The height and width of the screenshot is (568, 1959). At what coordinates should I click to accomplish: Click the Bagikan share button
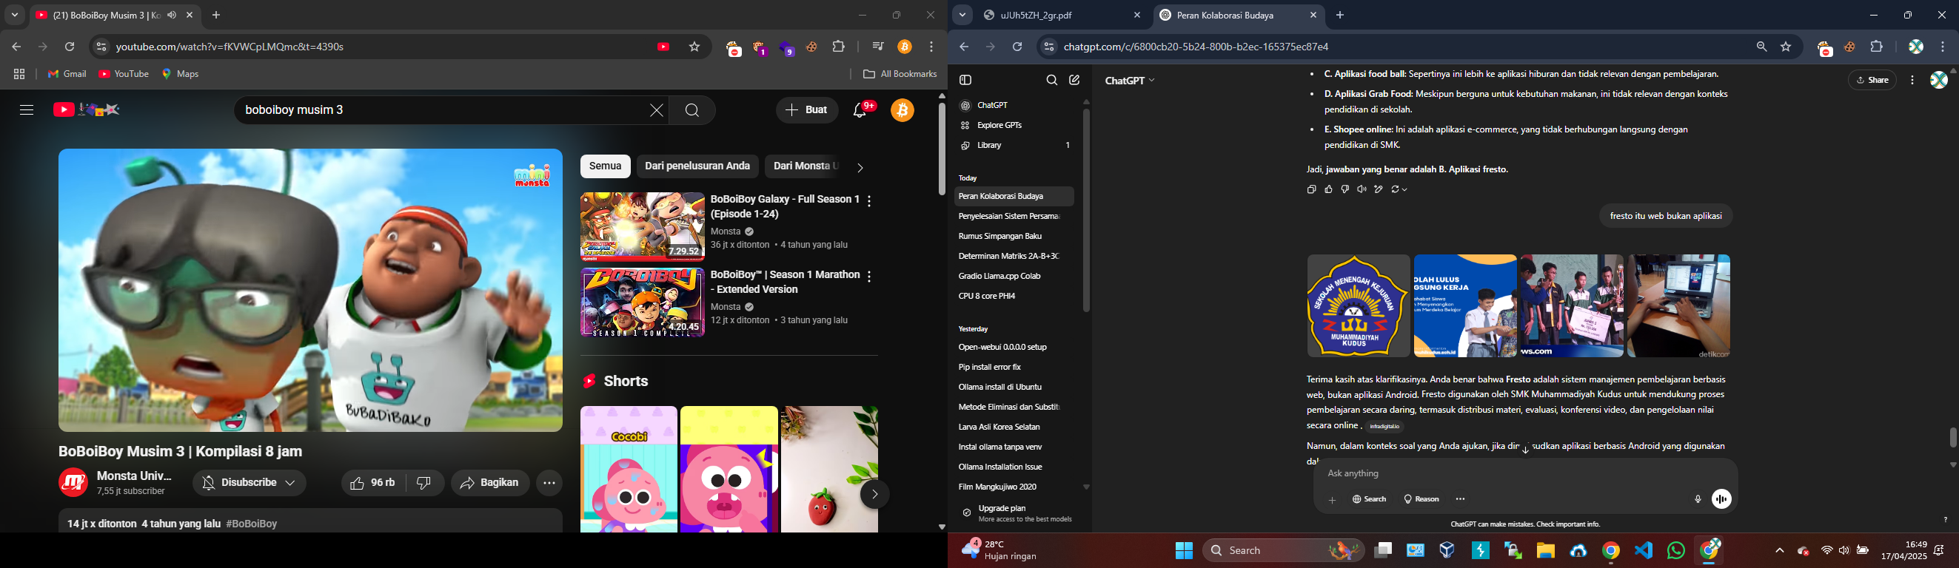pos(491,483)
